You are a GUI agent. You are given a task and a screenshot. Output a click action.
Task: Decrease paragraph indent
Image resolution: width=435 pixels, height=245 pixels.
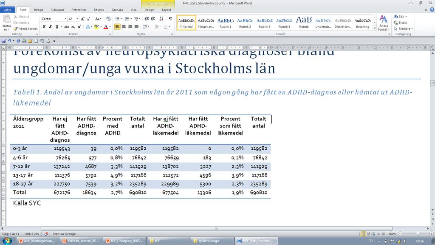click(147, 19)
